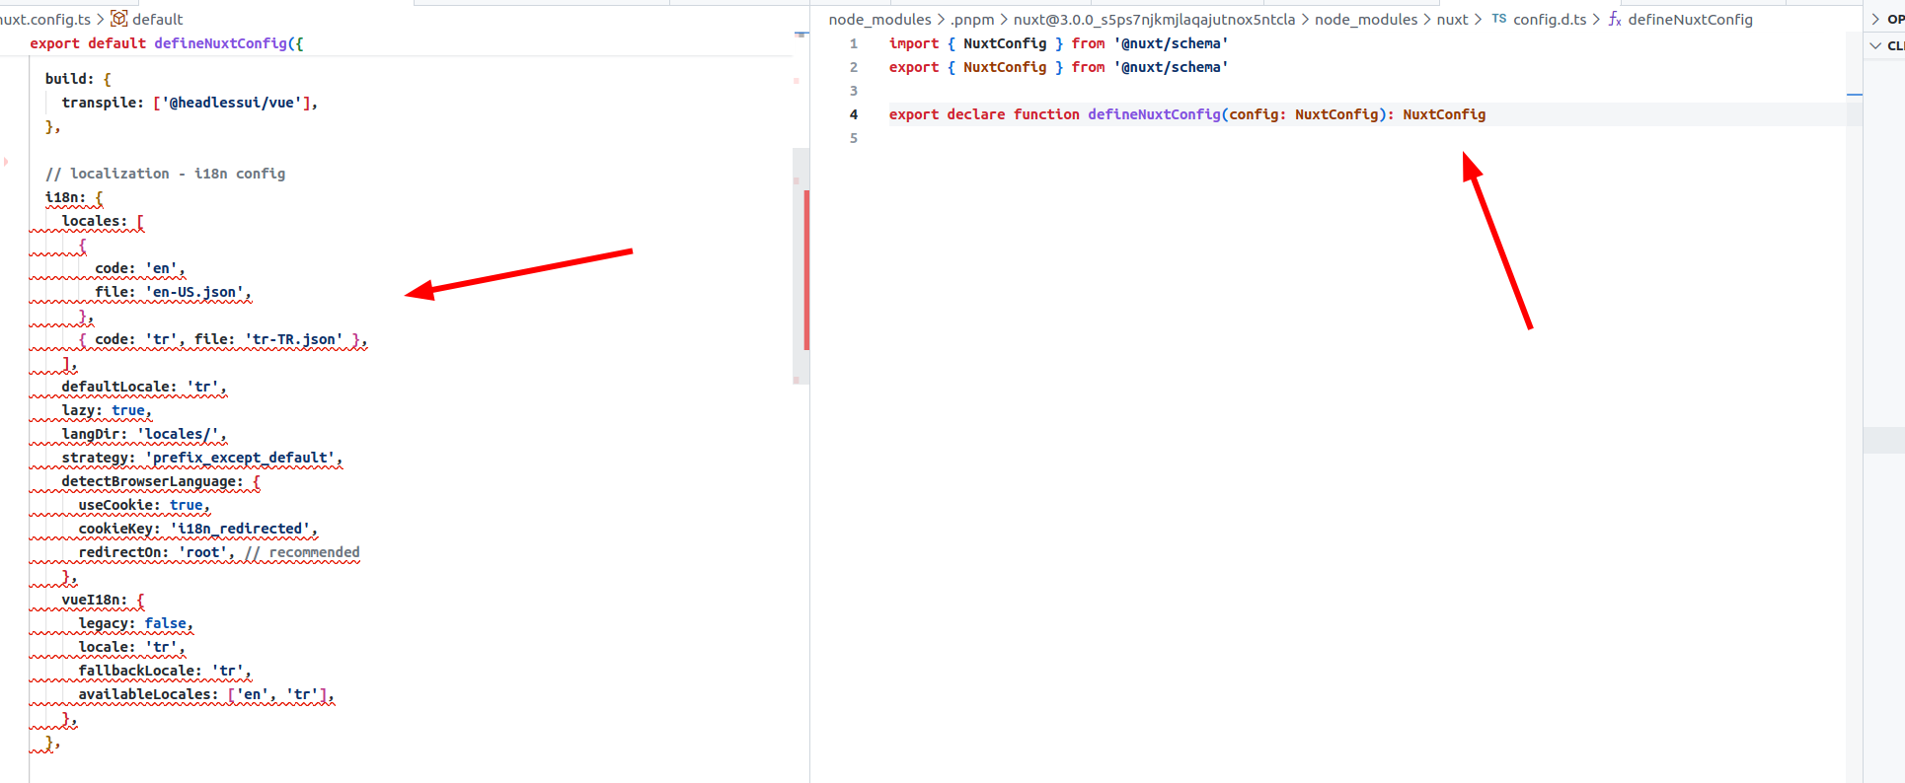This screenshot has height=783, width=1905.
Task: Click the useCookie property
Action: pyautogui.click(x=119, y=505)
